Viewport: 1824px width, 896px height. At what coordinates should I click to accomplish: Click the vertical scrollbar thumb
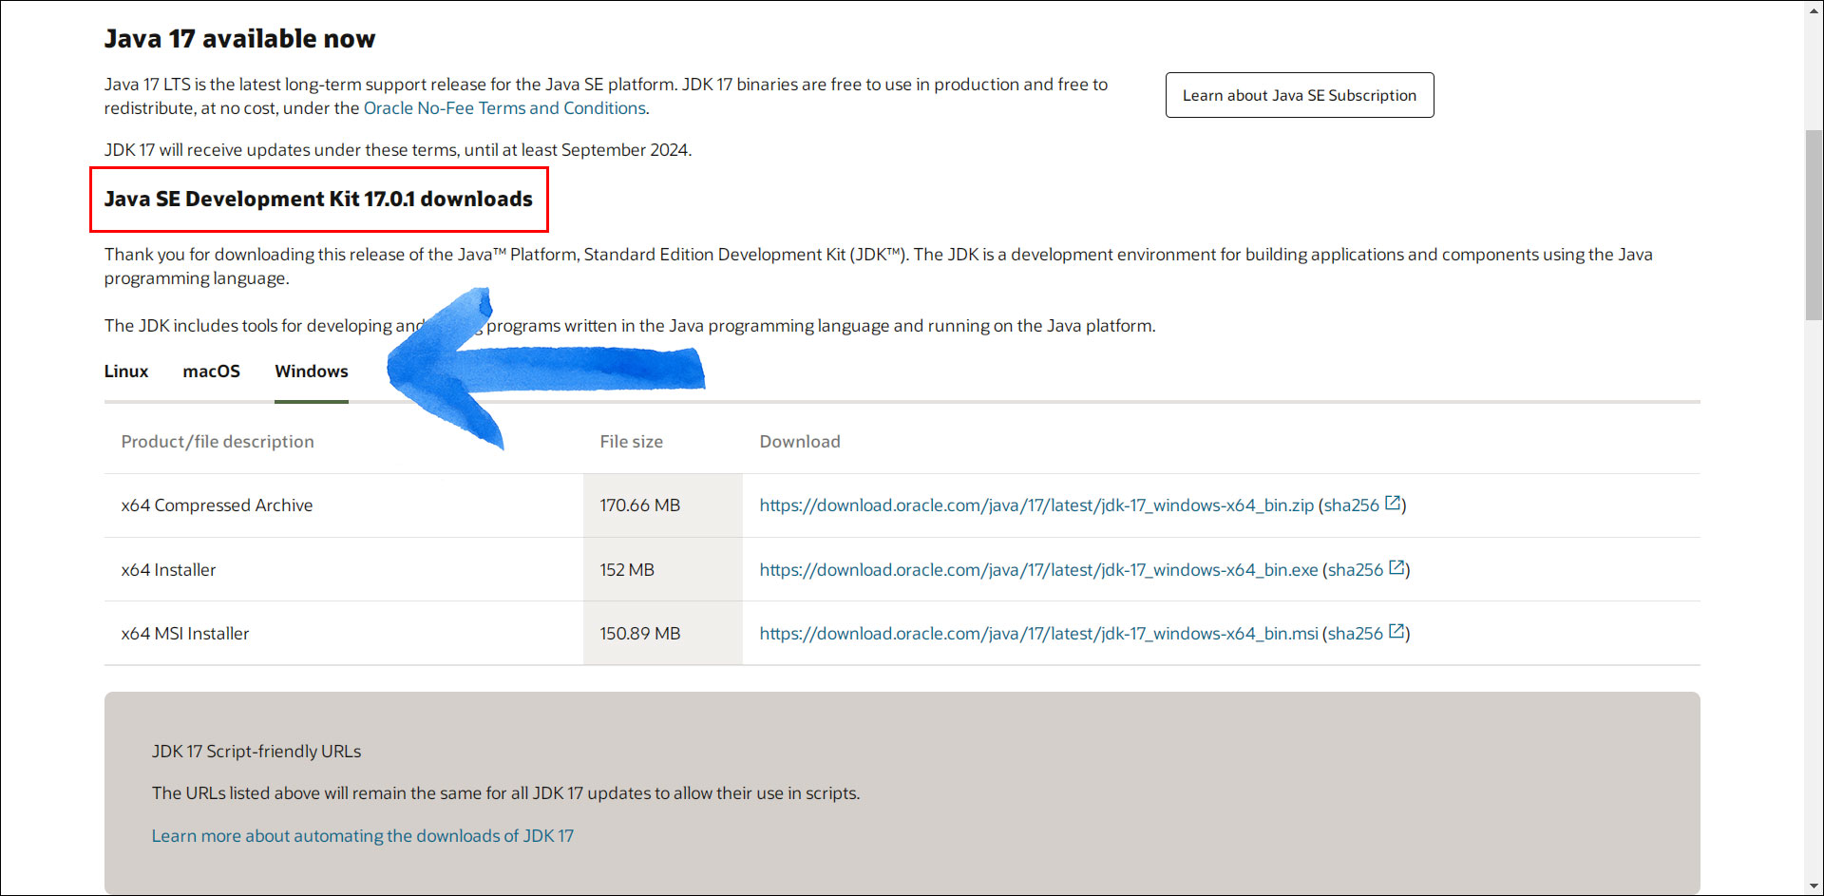click(1814, 225)
